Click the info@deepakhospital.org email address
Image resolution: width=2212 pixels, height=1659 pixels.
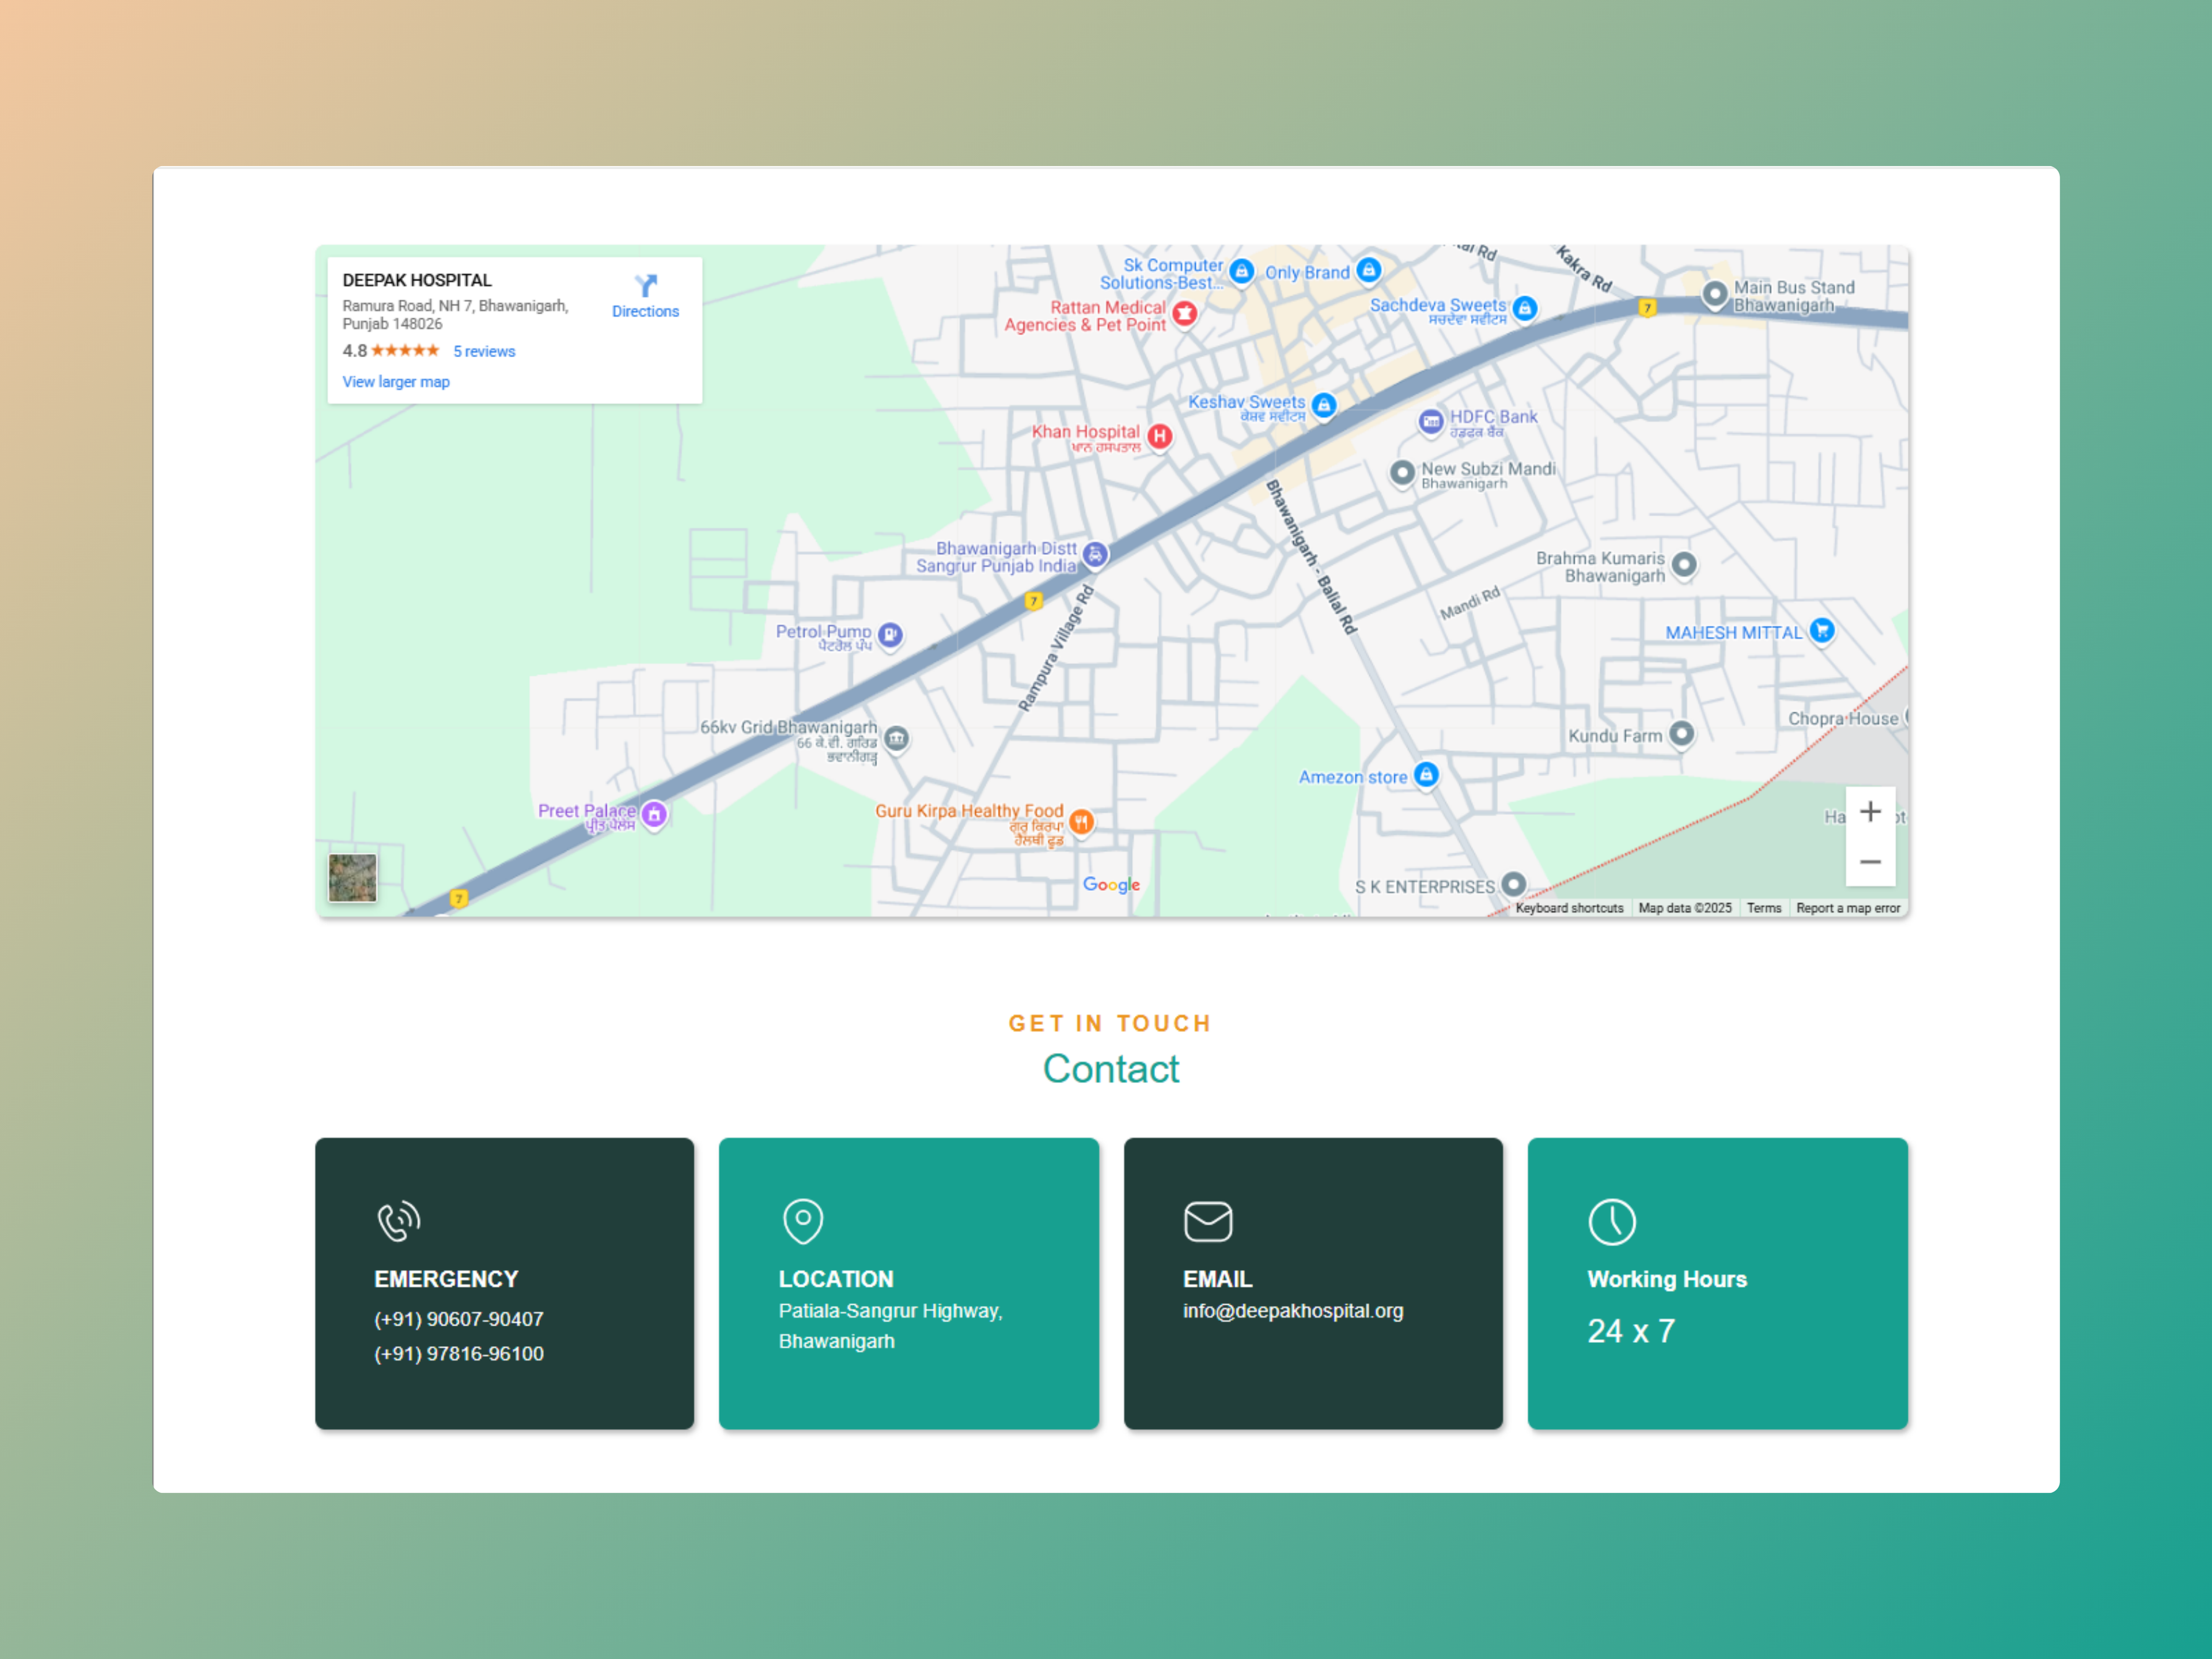(x=1292, y=1310)
